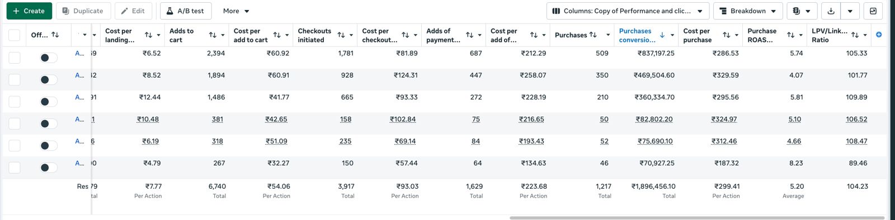Switch the on/off toggle in the 52 purchases row

(x=48, y=146)
